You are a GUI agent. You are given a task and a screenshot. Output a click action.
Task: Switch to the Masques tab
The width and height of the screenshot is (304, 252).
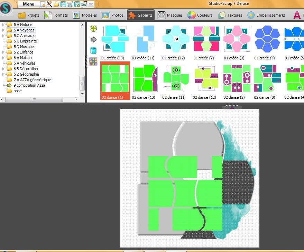pyautogui.click(x=170, y=15)
